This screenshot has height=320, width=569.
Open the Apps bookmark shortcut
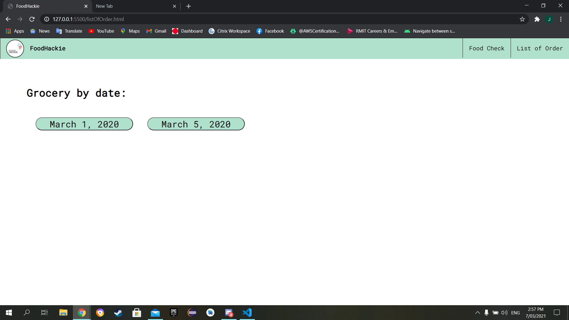(x=15, y=31)
